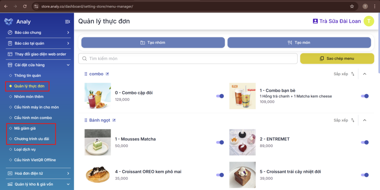Reload the page with browser refresh icon
This screenshot has height=190, width=380.
[25, 7]
